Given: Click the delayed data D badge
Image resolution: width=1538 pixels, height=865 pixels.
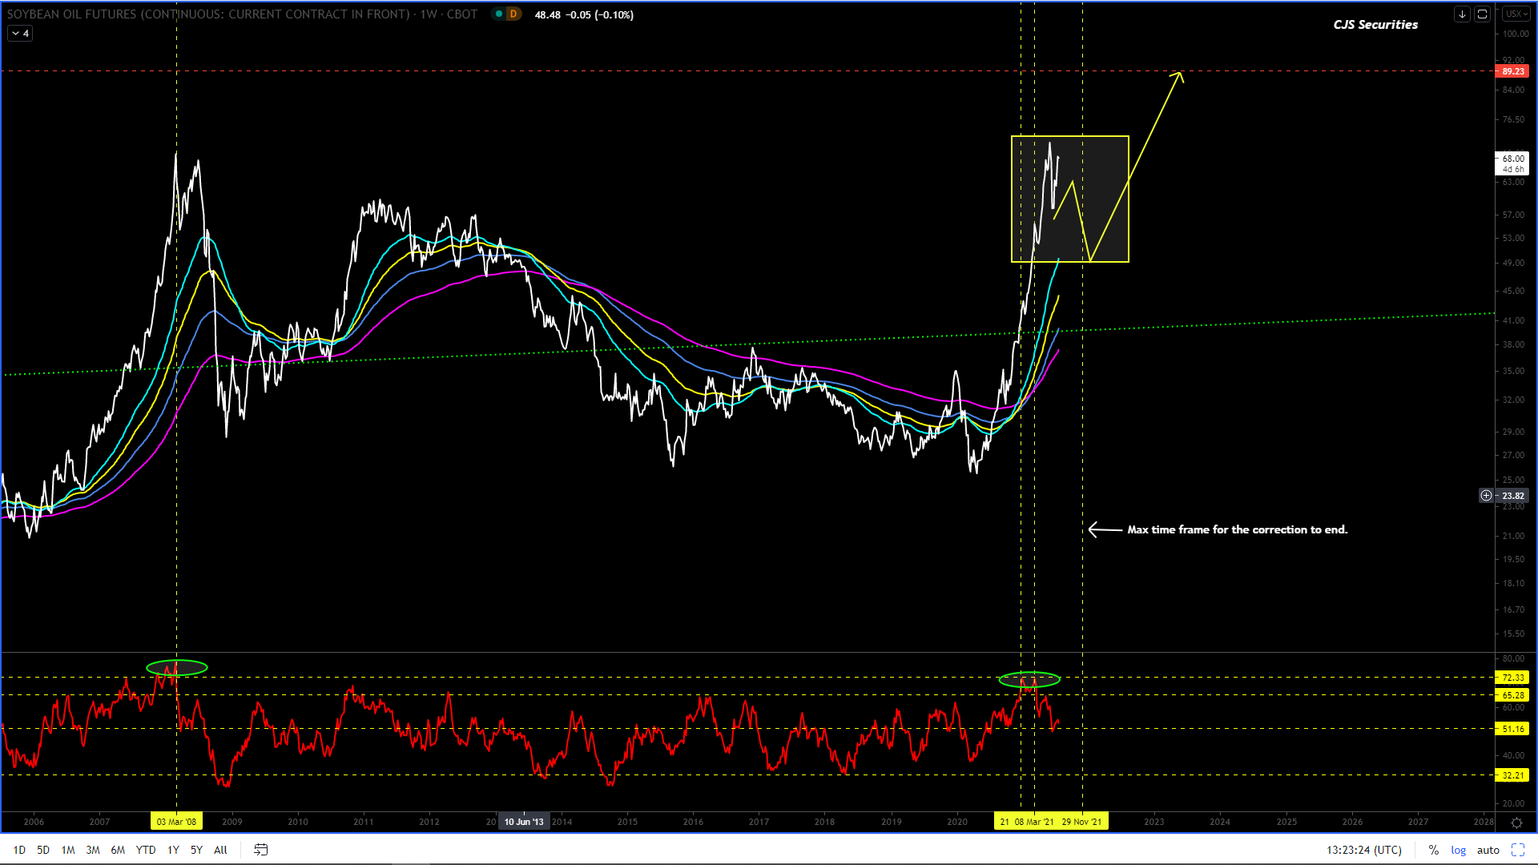Looking at the screenshot, I should (x=513, y=14).
